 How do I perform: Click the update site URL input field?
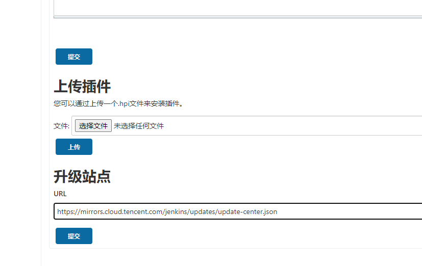click(238, 211)
